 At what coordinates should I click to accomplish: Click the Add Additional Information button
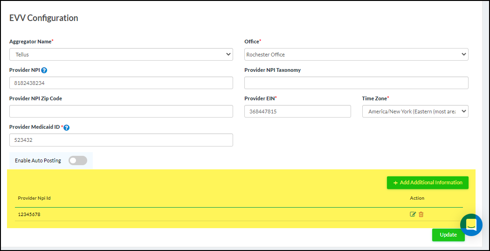428,182
